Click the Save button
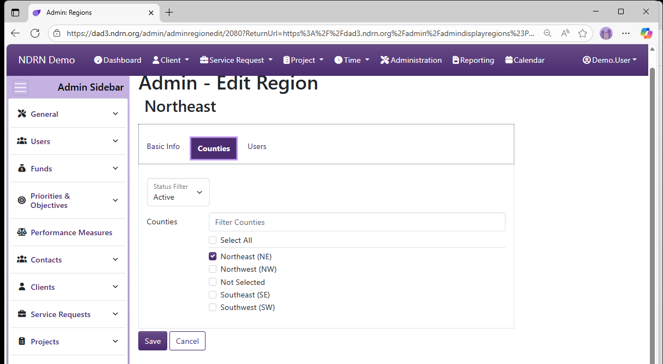Viewport: 663px width, 364px height. pyautogui.click(x=152, y=341)
